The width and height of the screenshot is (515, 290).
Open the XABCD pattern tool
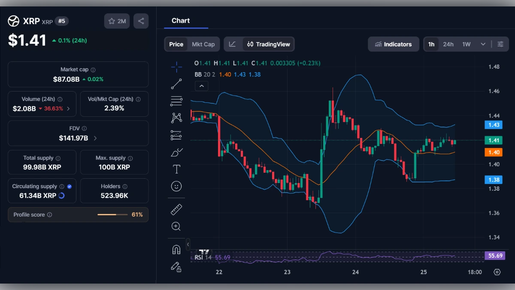(176, 117)
